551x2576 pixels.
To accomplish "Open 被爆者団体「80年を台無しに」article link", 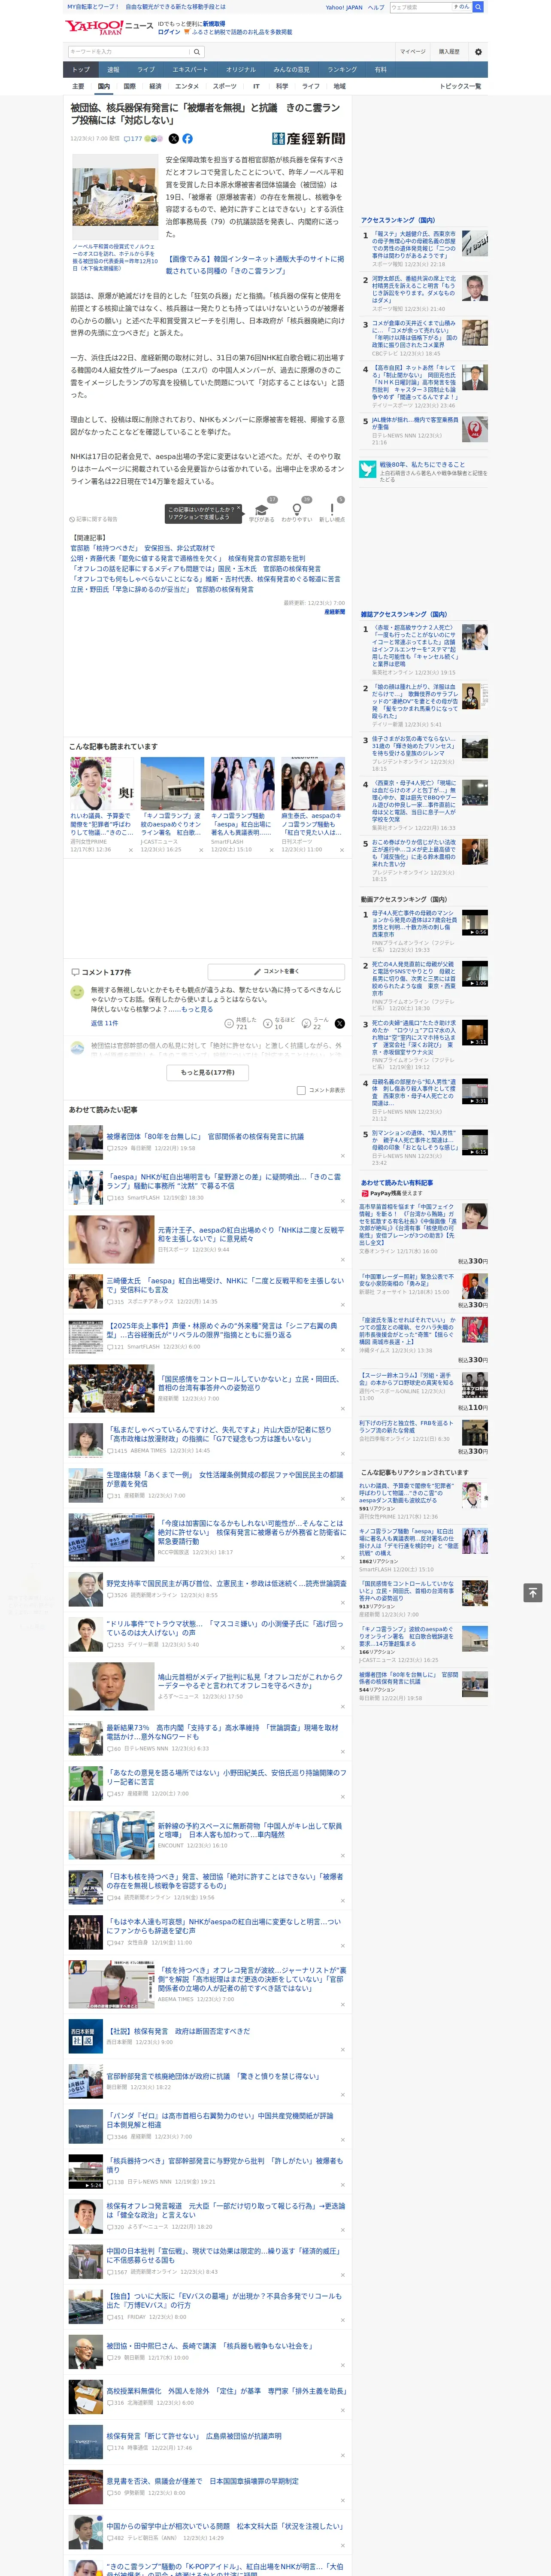I will 205,1136.
